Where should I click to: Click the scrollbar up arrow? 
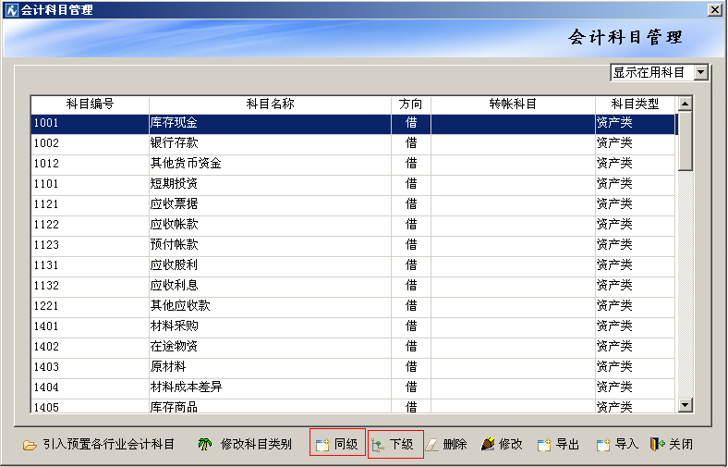pyautogui.click(x=686, y=104)
